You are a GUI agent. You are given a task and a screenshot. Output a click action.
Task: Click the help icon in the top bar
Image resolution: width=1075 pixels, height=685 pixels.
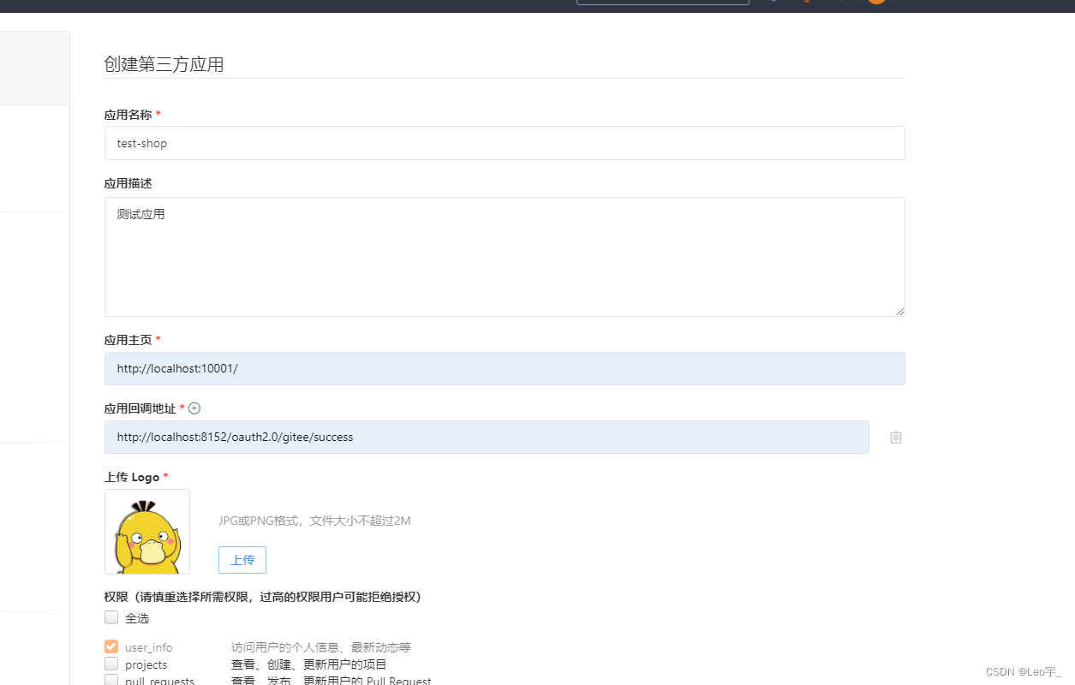click(773, 3)
